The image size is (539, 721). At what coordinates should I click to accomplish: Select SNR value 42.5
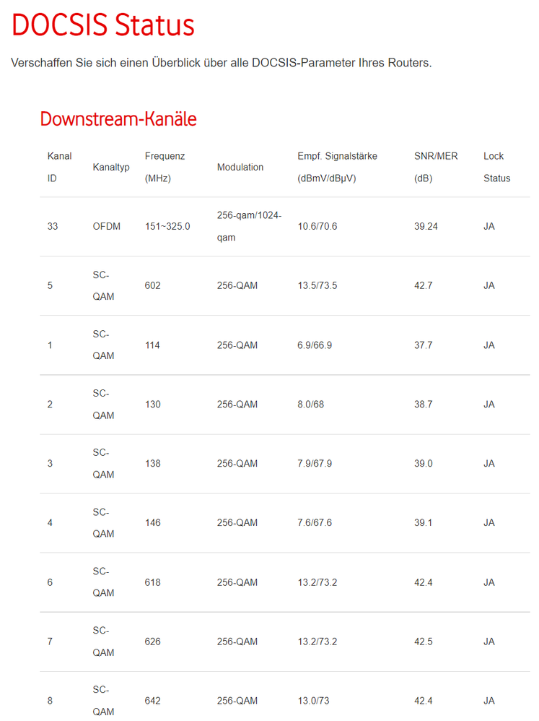point(423,642)
